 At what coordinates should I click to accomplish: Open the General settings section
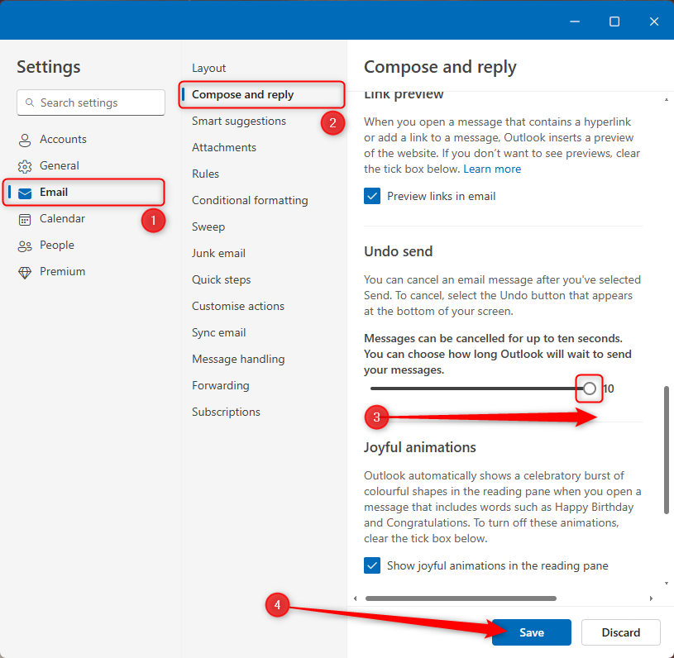click(25, 165)
